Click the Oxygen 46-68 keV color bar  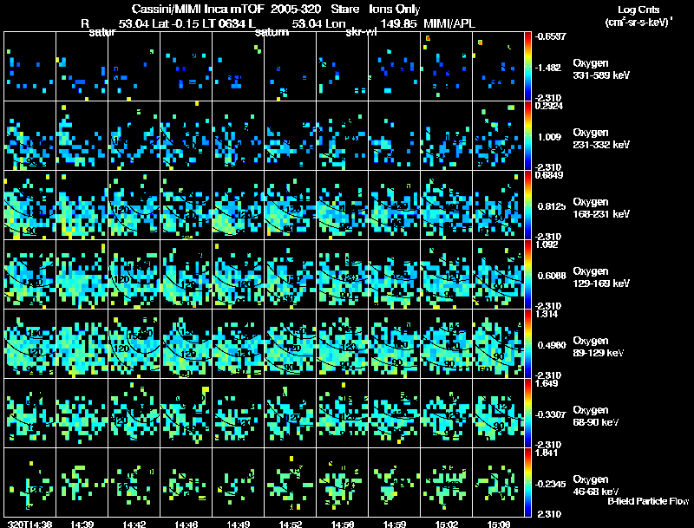527,482
